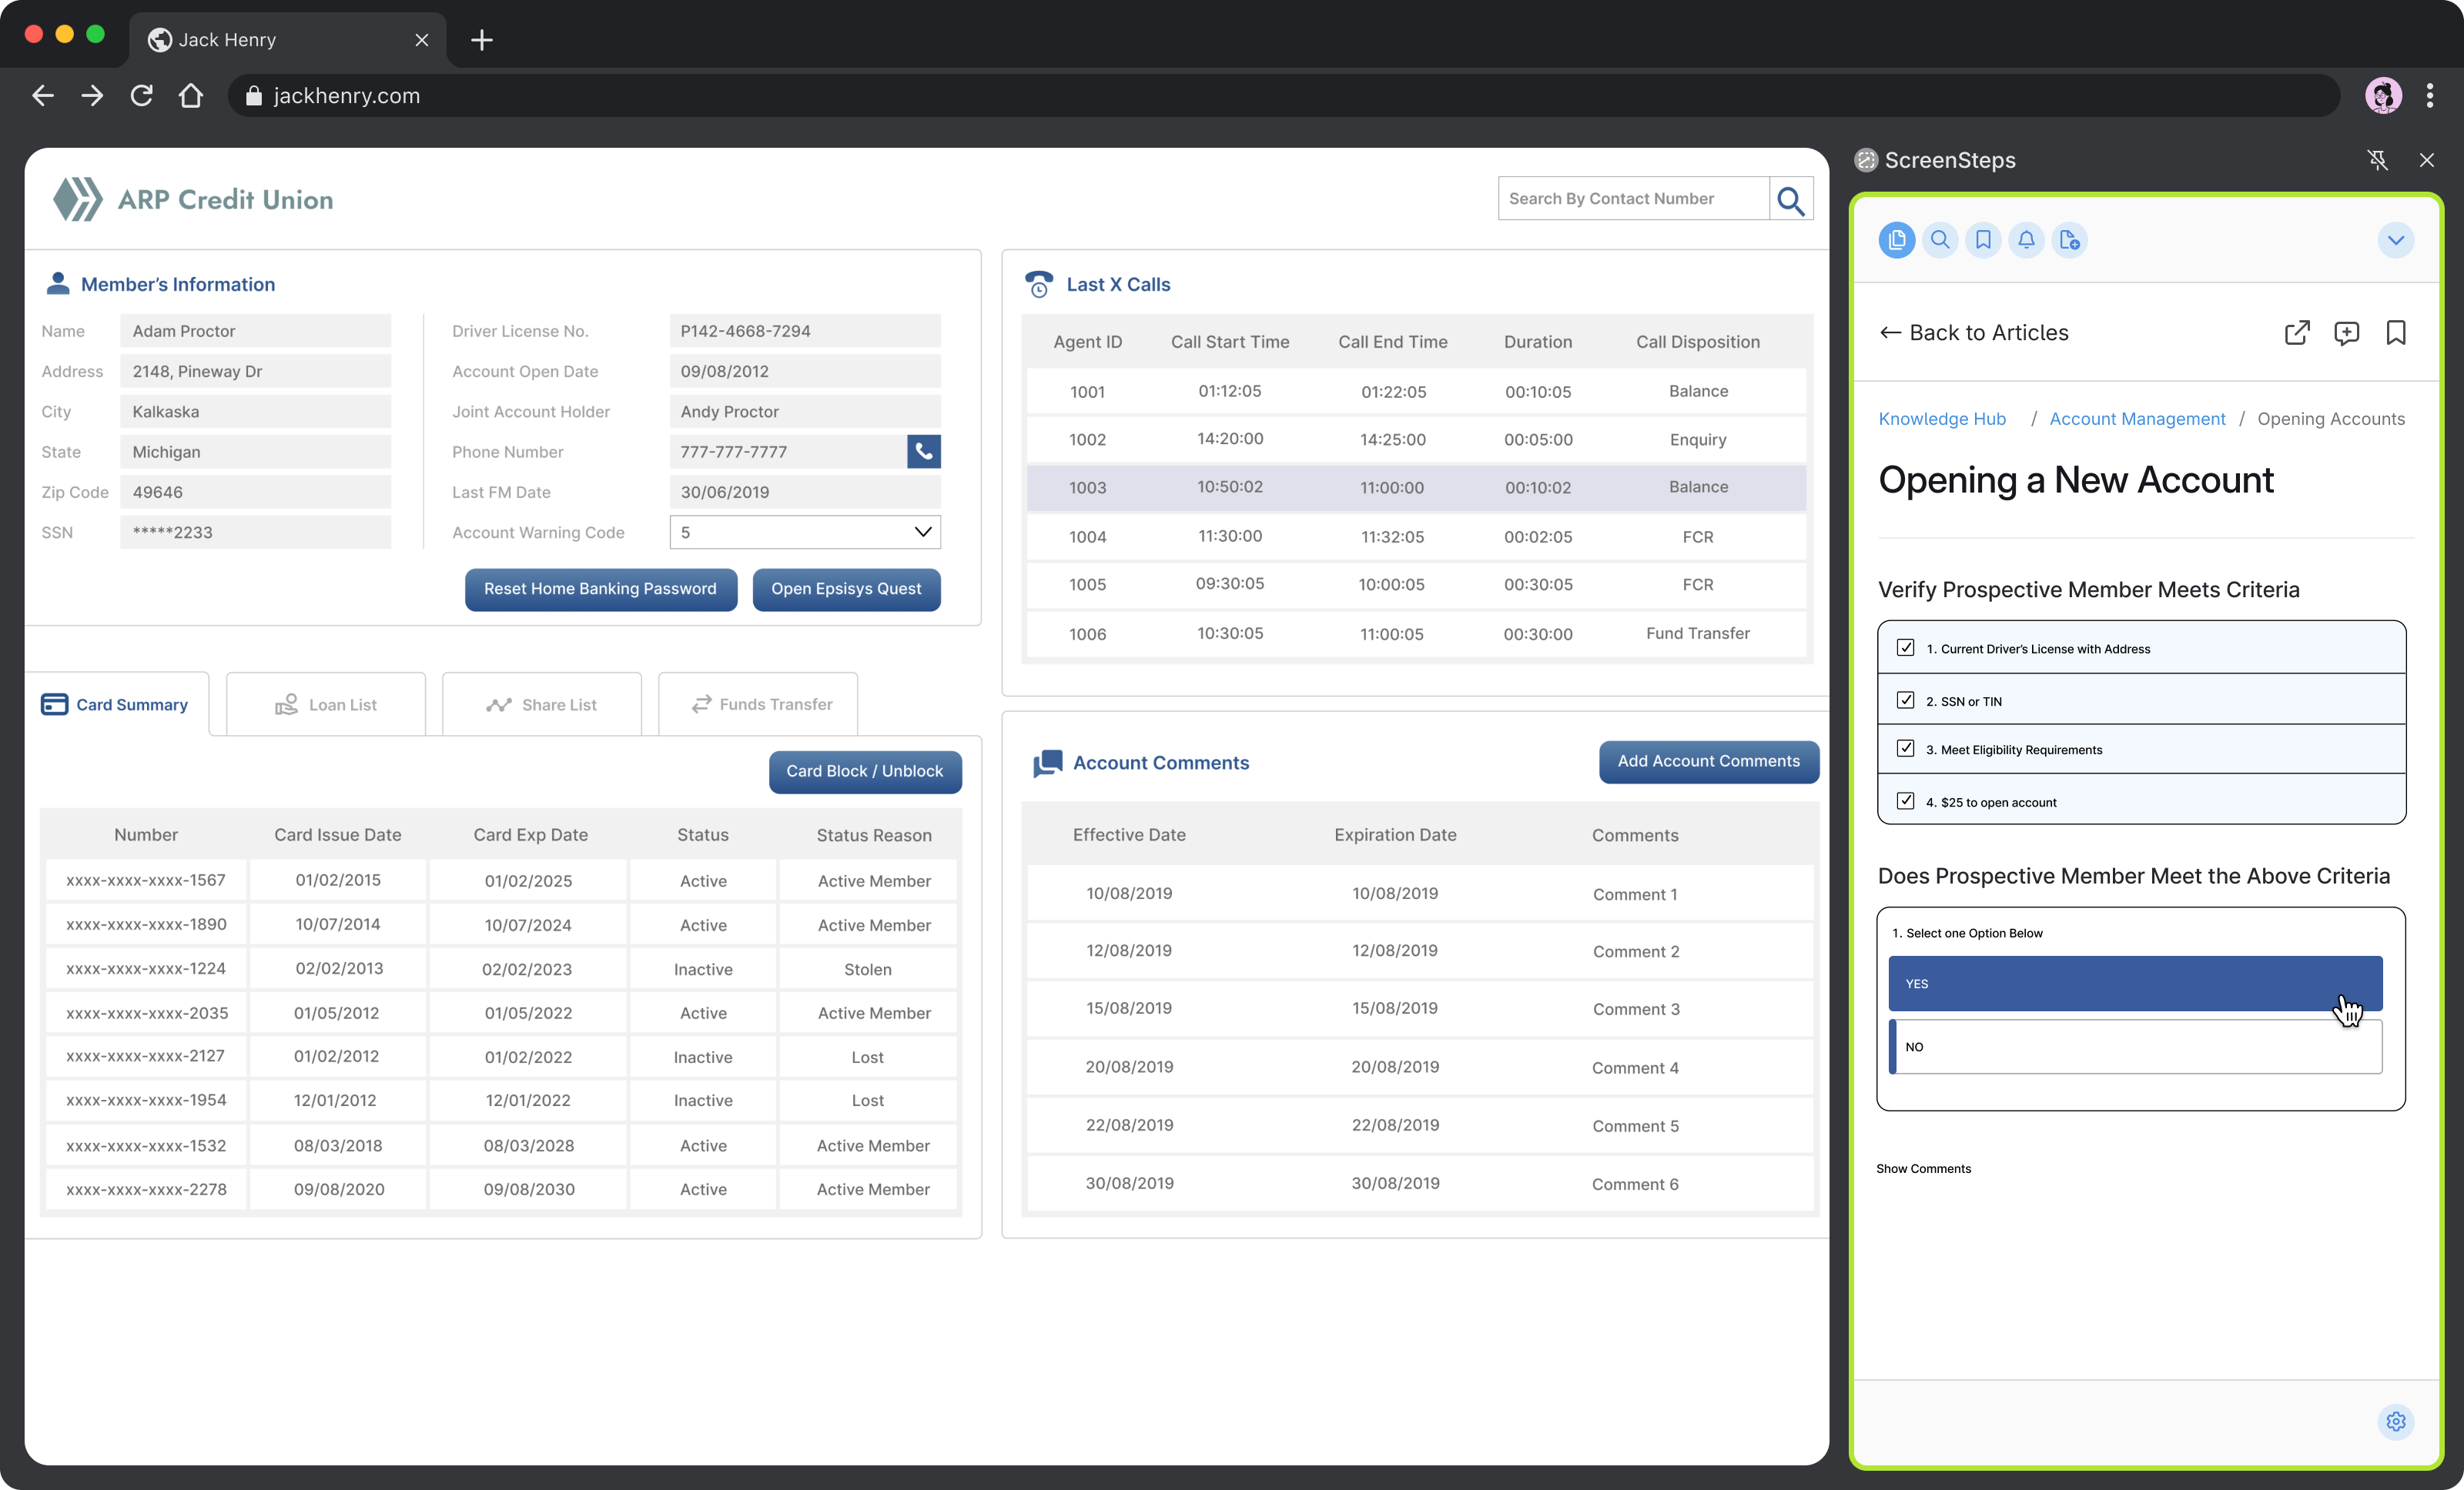
Task: Click Reset Home Banking Password button
Action: (600, 589)
